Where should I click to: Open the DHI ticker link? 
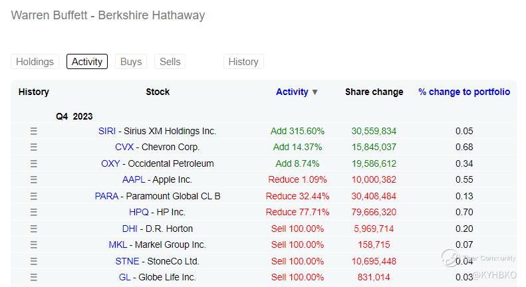130,229
